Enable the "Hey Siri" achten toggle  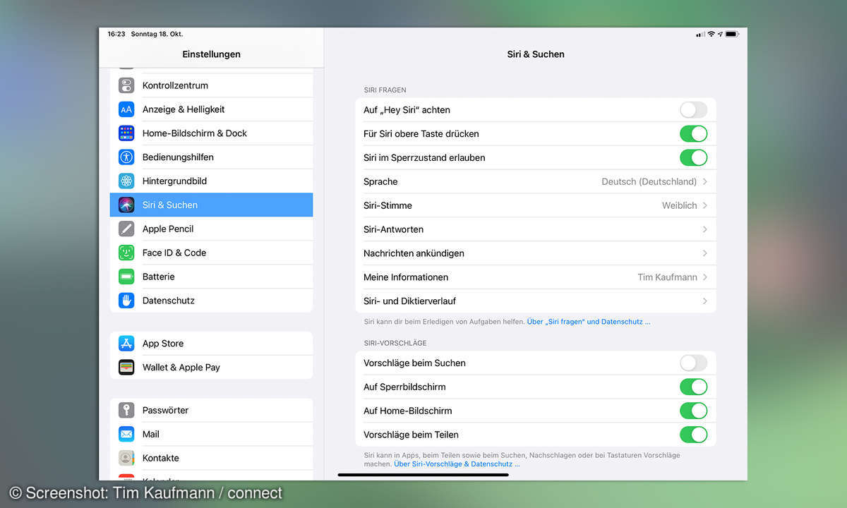693,110
